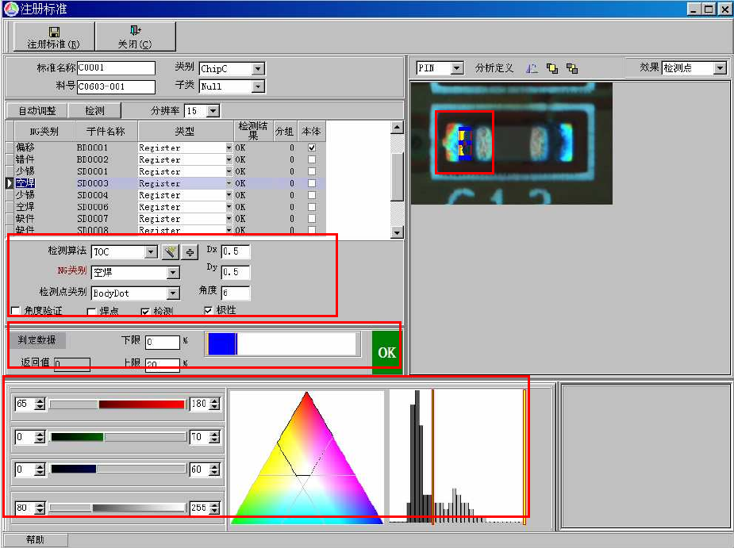Screen dimensions: 734x548
Task: Click the list scrollbar down arrow
Action: pos(397,232)
